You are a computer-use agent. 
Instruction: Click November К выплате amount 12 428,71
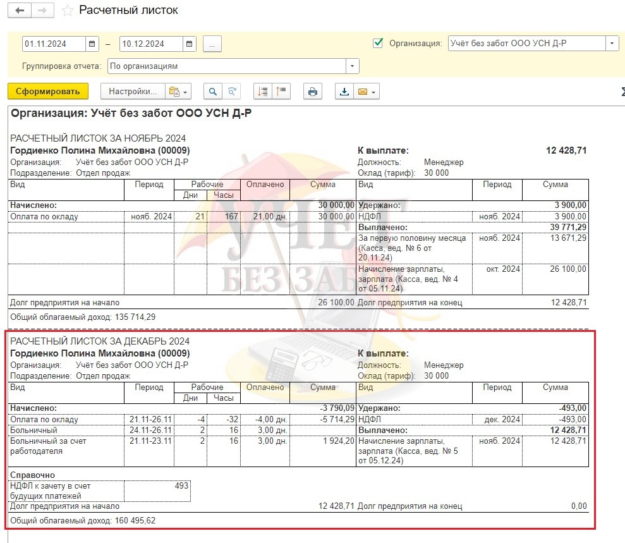(x=566, y=150)
